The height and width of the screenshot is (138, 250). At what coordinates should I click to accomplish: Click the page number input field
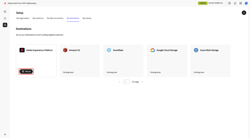[126, 82]
